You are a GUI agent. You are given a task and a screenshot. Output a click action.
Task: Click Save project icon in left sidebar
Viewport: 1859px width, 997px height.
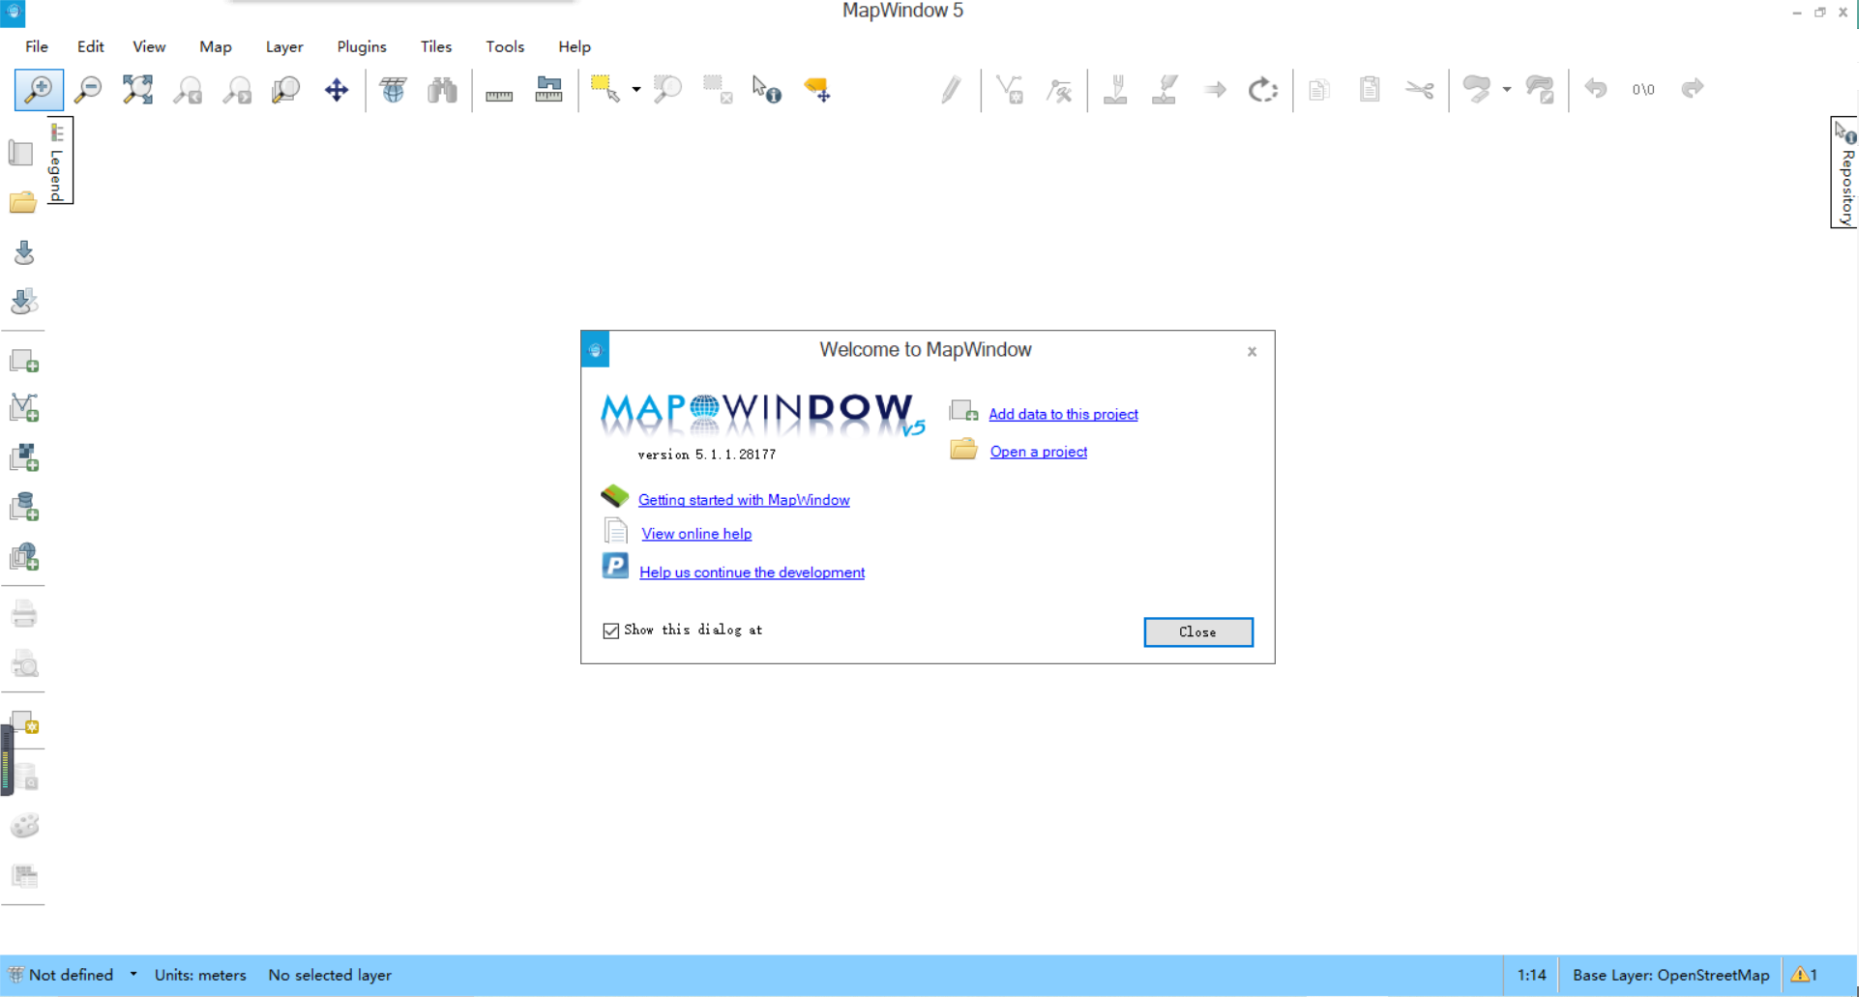[x=24, y=252]
